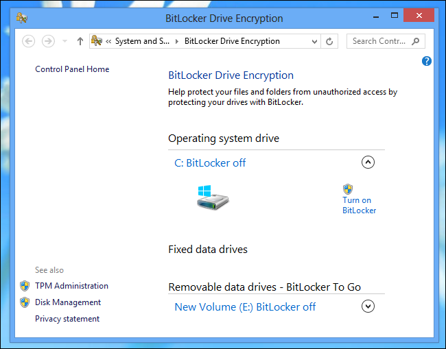Click the shield icon above Turn on BitLocker
This screenshot has height=349, width=446.
(348, 189)
